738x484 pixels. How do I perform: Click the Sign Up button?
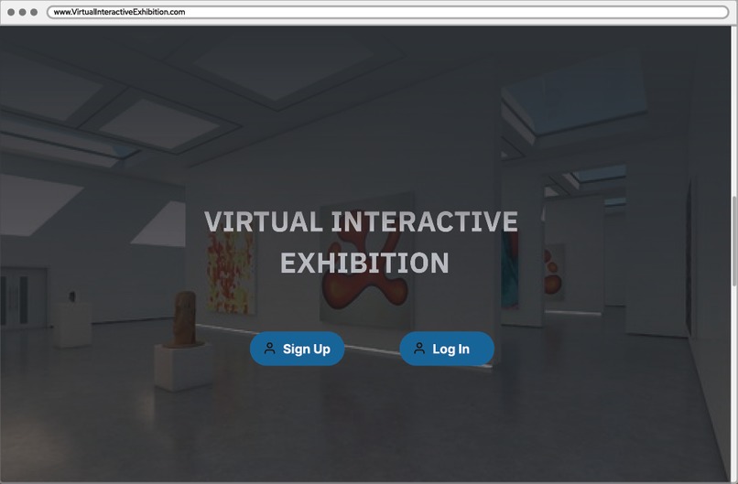pyautogui.click(x=297, y=349)
